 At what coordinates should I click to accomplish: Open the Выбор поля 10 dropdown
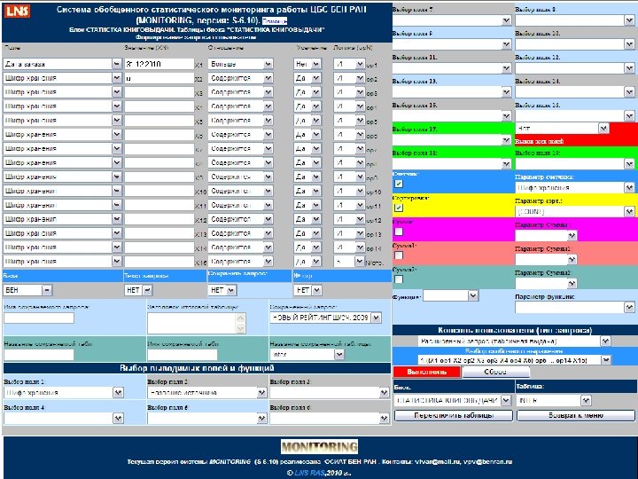coord(574,44)
